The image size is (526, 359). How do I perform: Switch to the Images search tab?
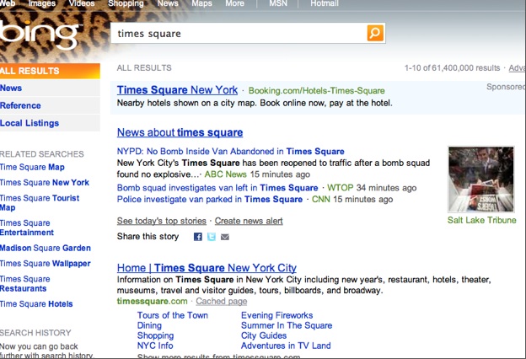tap(41, 4)
